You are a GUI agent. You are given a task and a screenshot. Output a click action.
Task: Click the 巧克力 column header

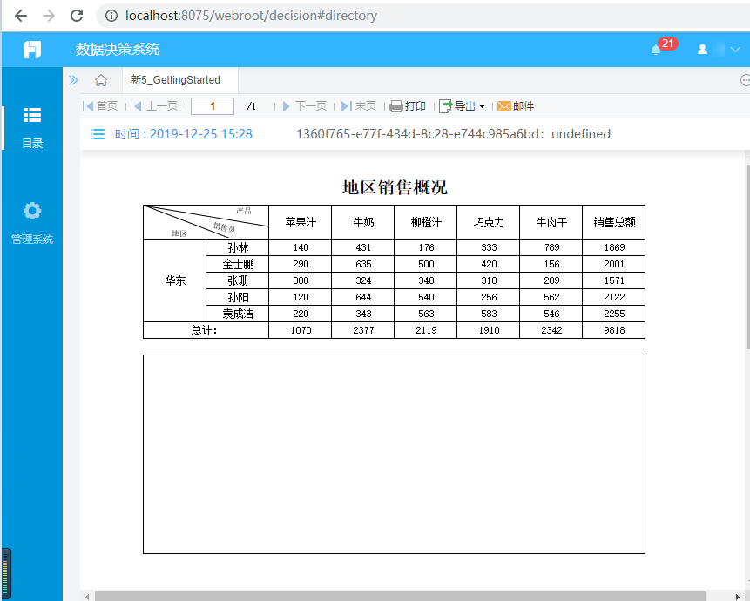489,222
